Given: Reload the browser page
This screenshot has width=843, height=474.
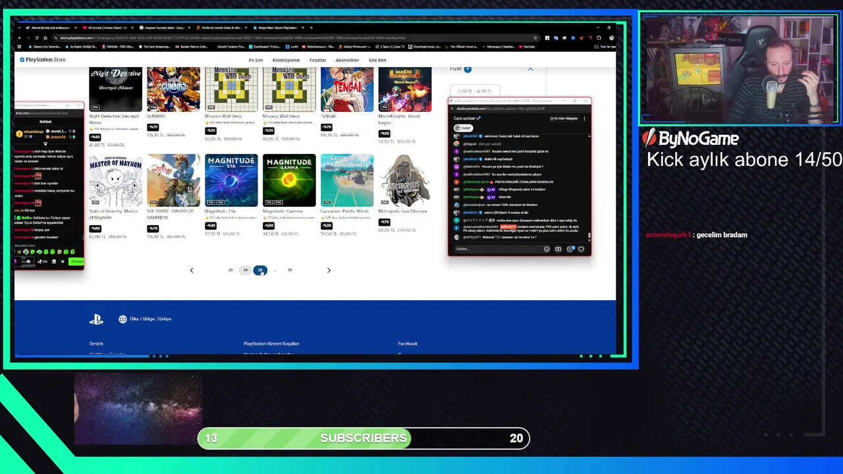Looking at the screenshot, I should (x=36, y=38).
